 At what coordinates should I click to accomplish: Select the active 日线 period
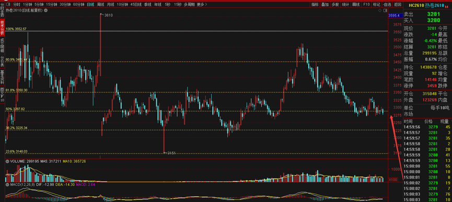(90, 4)
